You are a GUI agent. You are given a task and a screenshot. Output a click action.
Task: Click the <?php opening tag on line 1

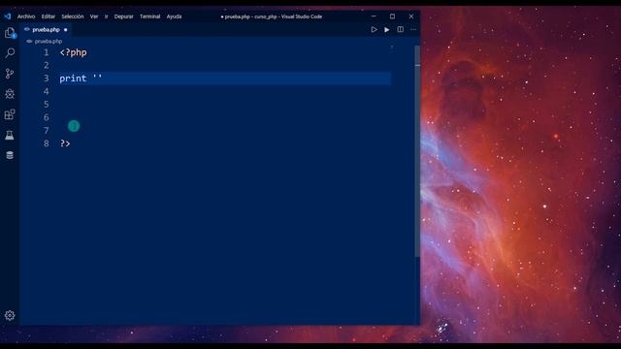pos(74,52)
